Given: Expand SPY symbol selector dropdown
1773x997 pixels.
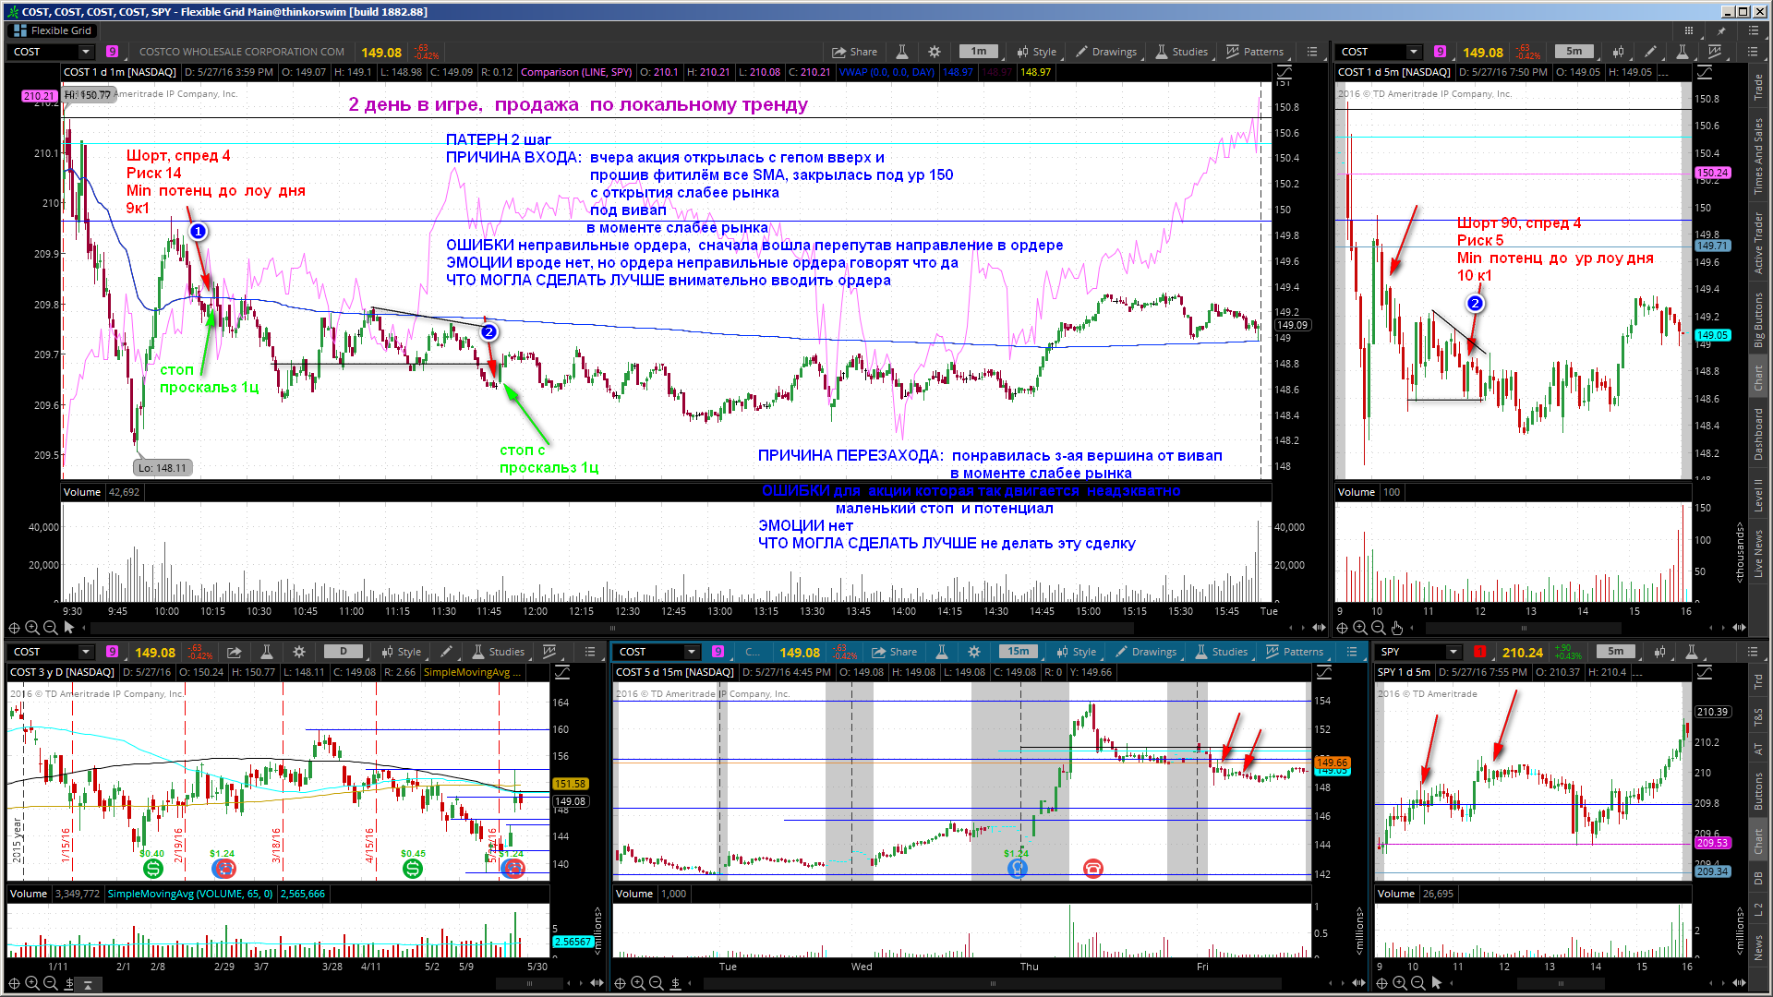Looking at the screenshot, I should pyautogui.click(x=1453, y=652).
